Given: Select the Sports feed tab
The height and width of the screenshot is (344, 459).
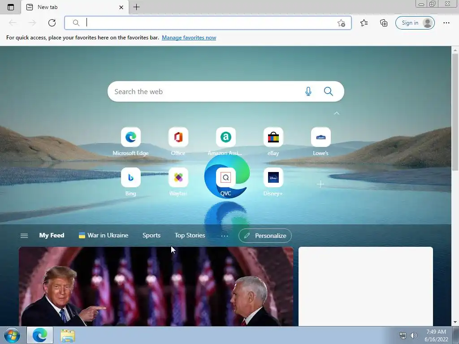Looking at the screenshot, I should click(x=152, y=236).
